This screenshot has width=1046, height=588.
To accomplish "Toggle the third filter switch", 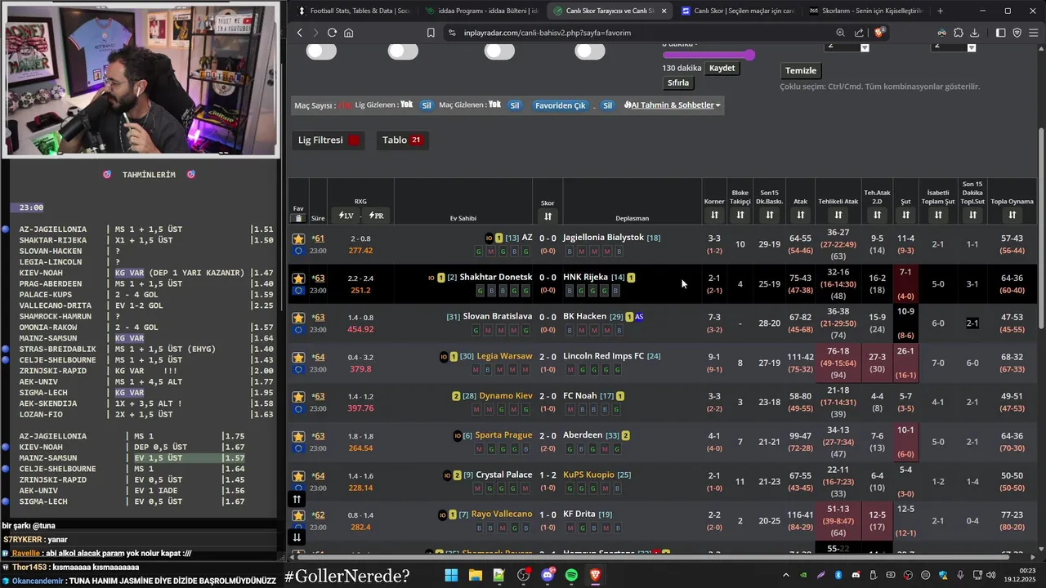I will (499, 51).
